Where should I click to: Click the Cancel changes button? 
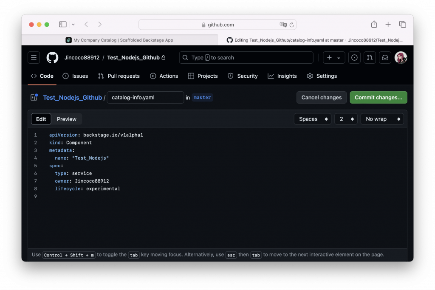pos(322,97)
